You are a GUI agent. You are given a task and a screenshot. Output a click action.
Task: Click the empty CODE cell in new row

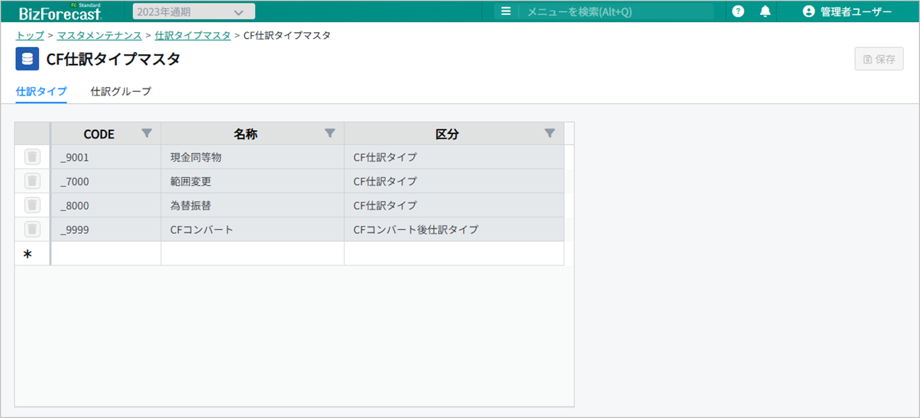[x=106, y=254]
